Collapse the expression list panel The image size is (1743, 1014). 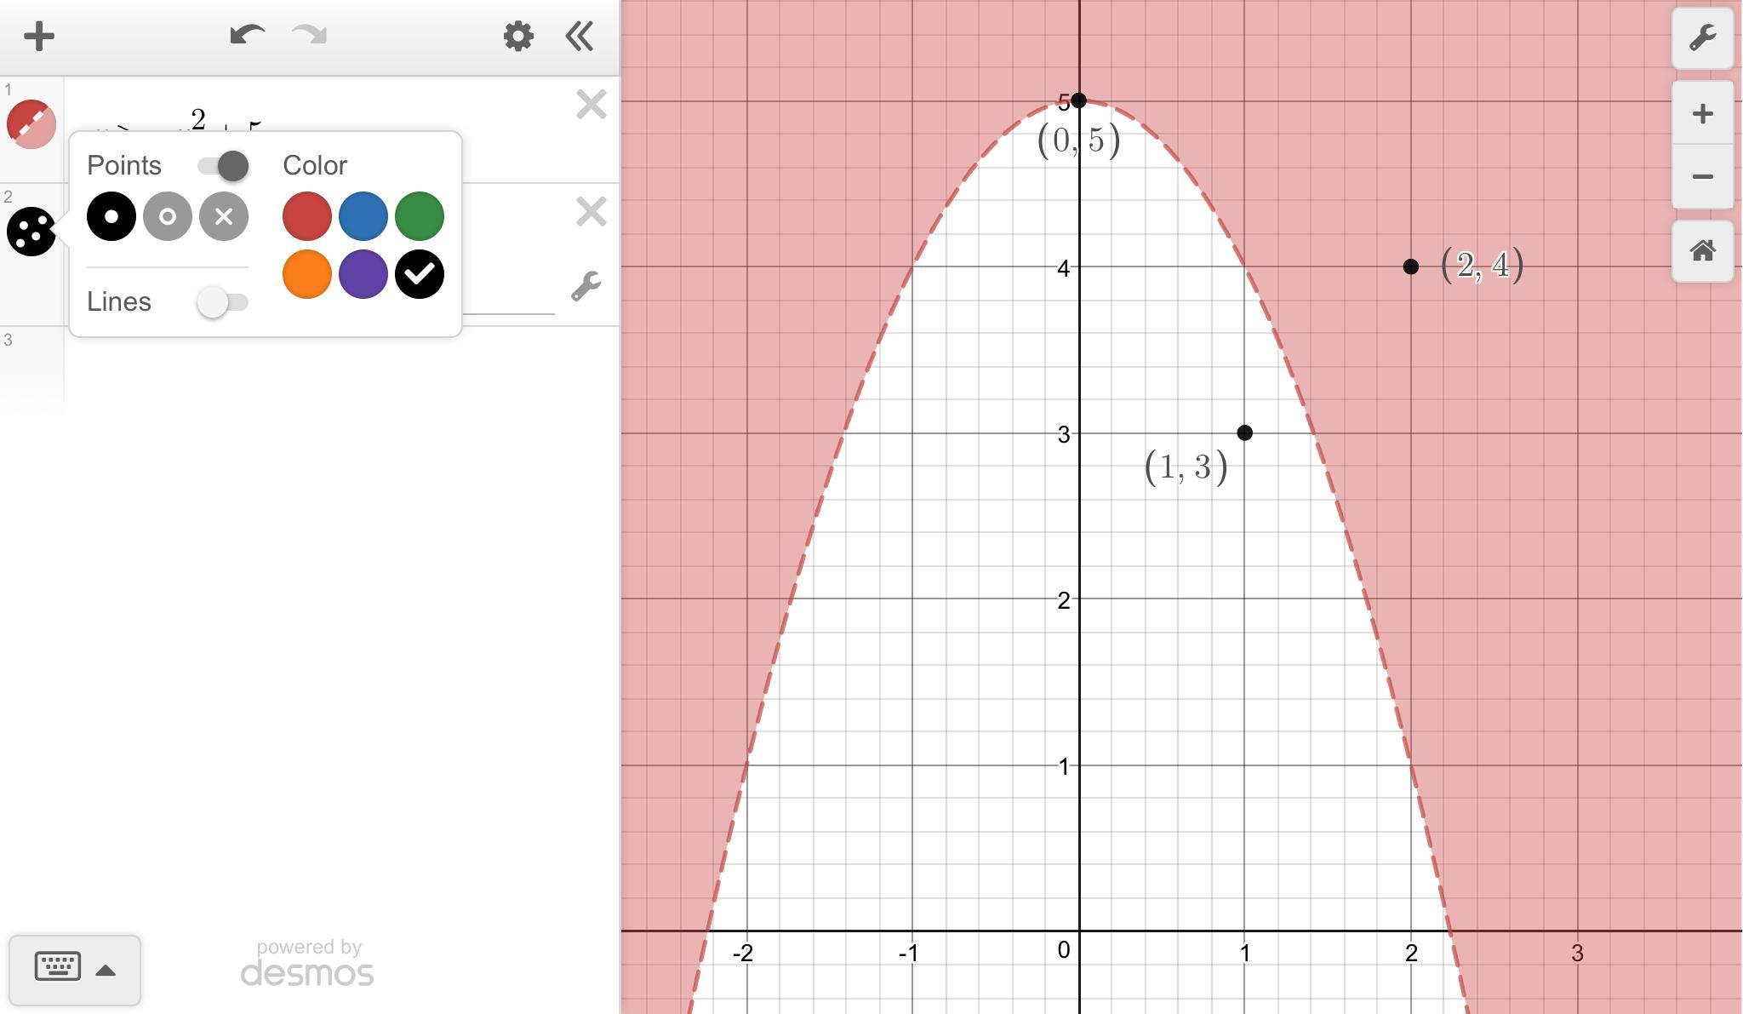[x=580, y=37]
